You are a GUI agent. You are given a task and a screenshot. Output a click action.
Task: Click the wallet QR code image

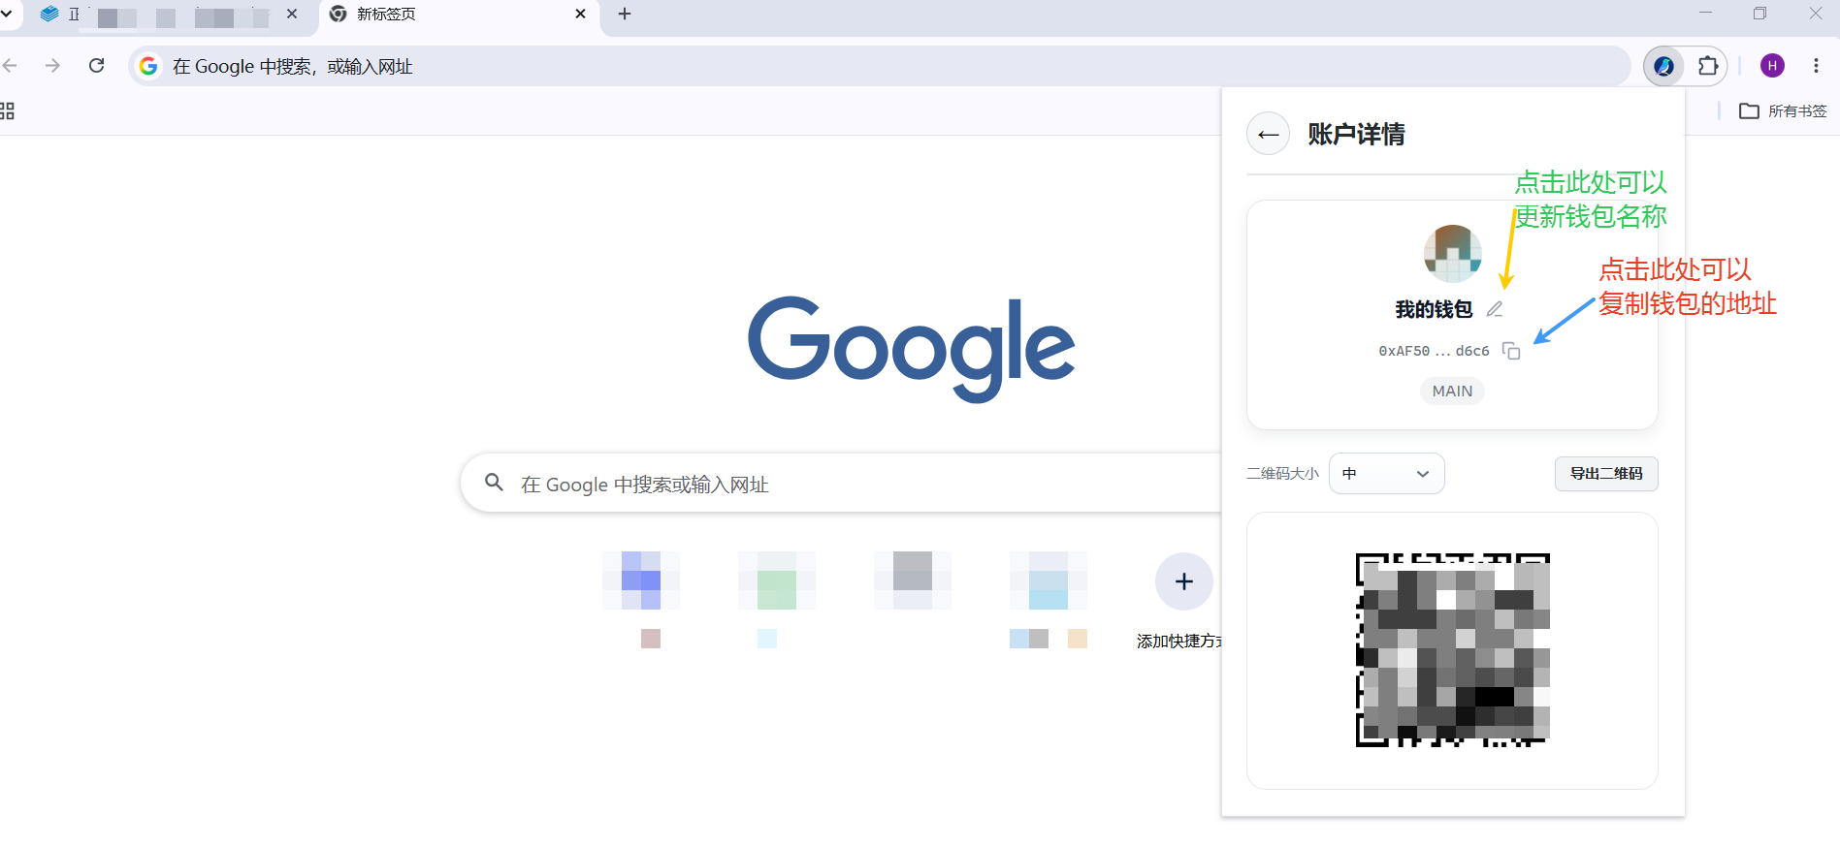coord(1452,650)
